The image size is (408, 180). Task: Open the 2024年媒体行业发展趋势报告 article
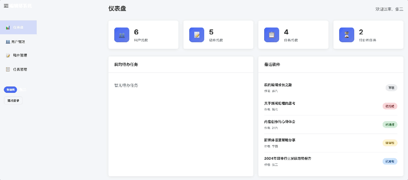(287, 158)
